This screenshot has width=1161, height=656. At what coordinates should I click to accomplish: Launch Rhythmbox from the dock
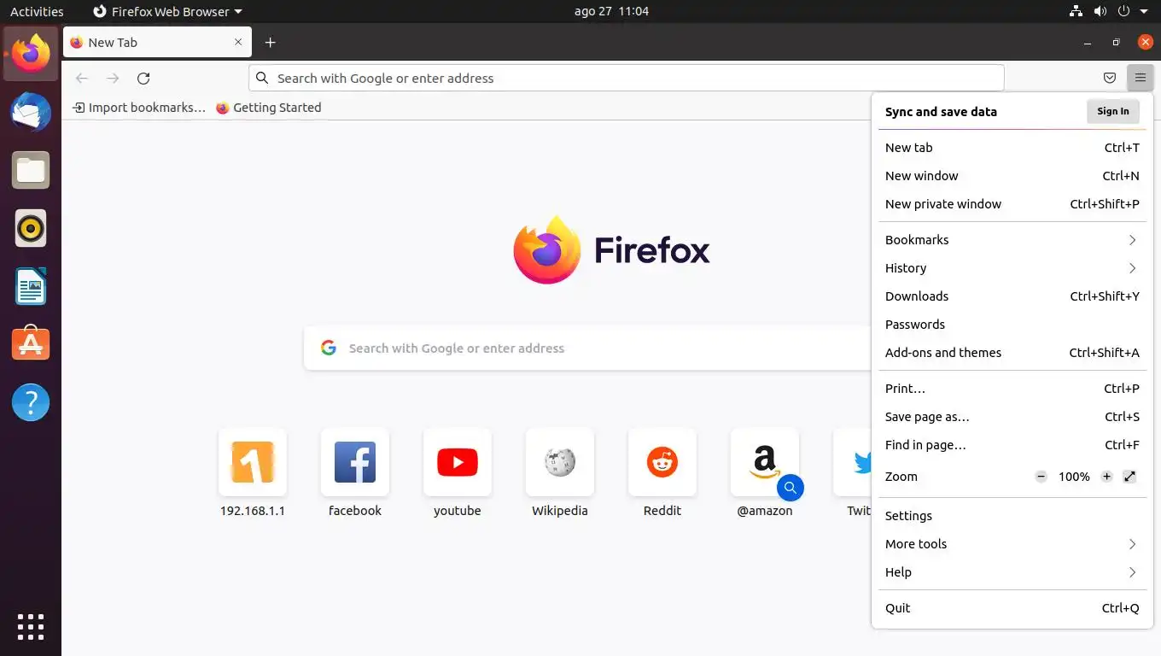(x=31, y=228)
